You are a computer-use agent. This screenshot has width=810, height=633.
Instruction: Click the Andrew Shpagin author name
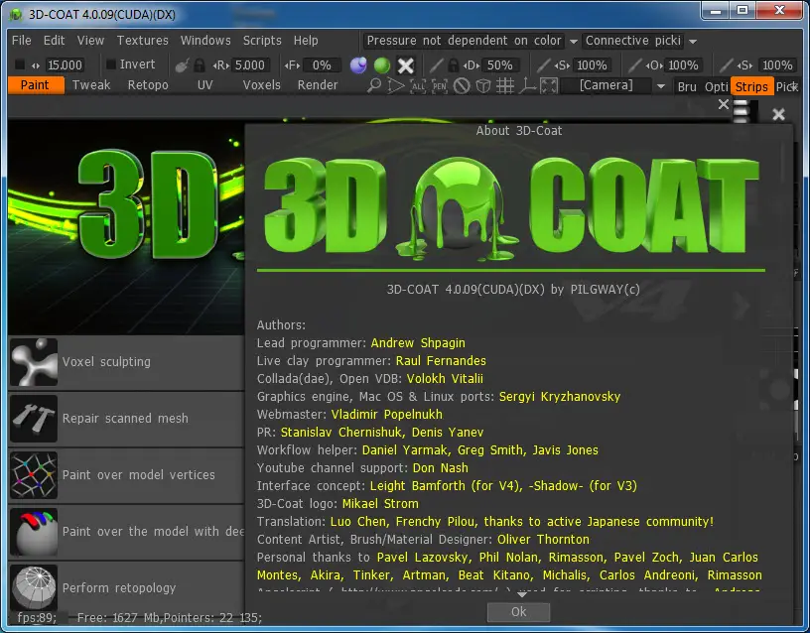pos(418,343)
